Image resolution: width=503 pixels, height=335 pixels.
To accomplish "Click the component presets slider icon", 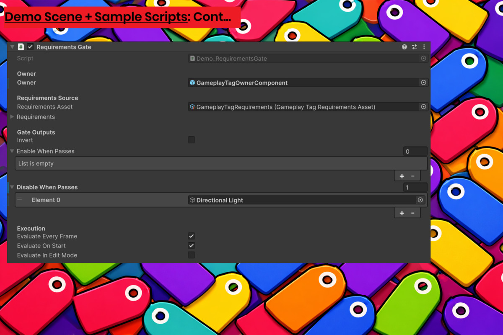I will (x=414, y=47).
